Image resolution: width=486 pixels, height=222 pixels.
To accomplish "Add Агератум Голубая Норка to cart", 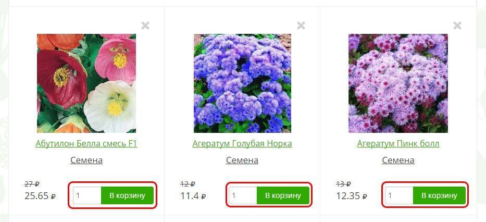I will (283, 195).
